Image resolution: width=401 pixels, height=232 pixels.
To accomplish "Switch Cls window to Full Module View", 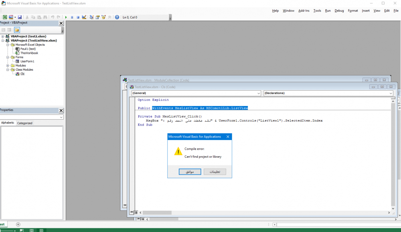I will [136, 212].
